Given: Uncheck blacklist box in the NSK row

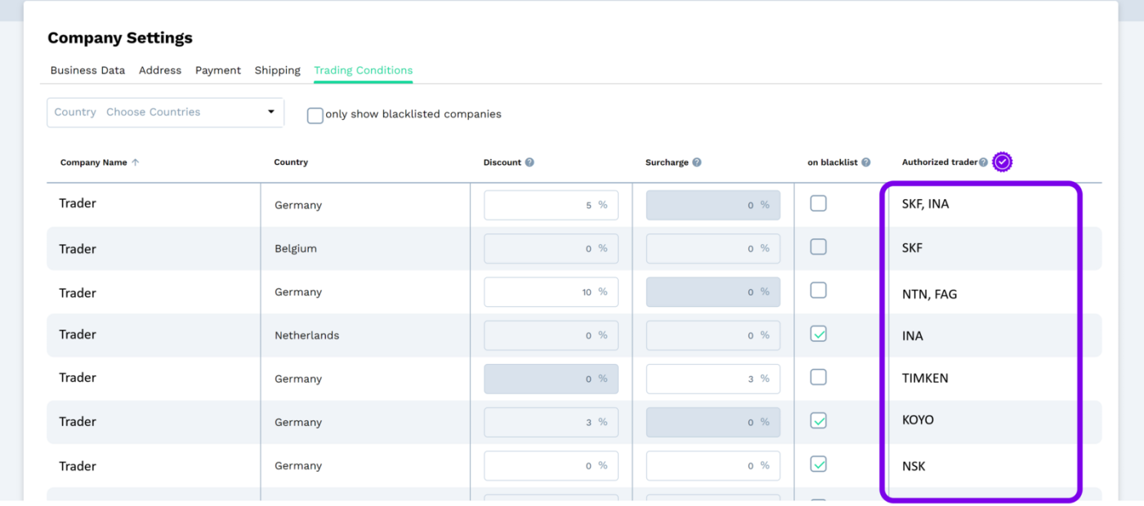Looking at the screenshot, I should tap(818, 464).
